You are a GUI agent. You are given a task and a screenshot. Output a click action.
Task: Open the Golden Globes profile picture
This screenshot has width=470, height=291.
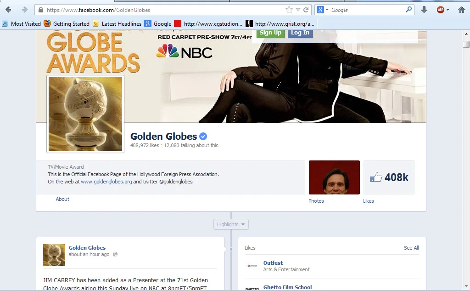click(85, 114)
